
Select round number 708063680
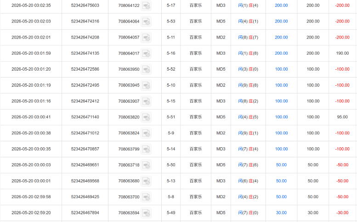point(129,181)
